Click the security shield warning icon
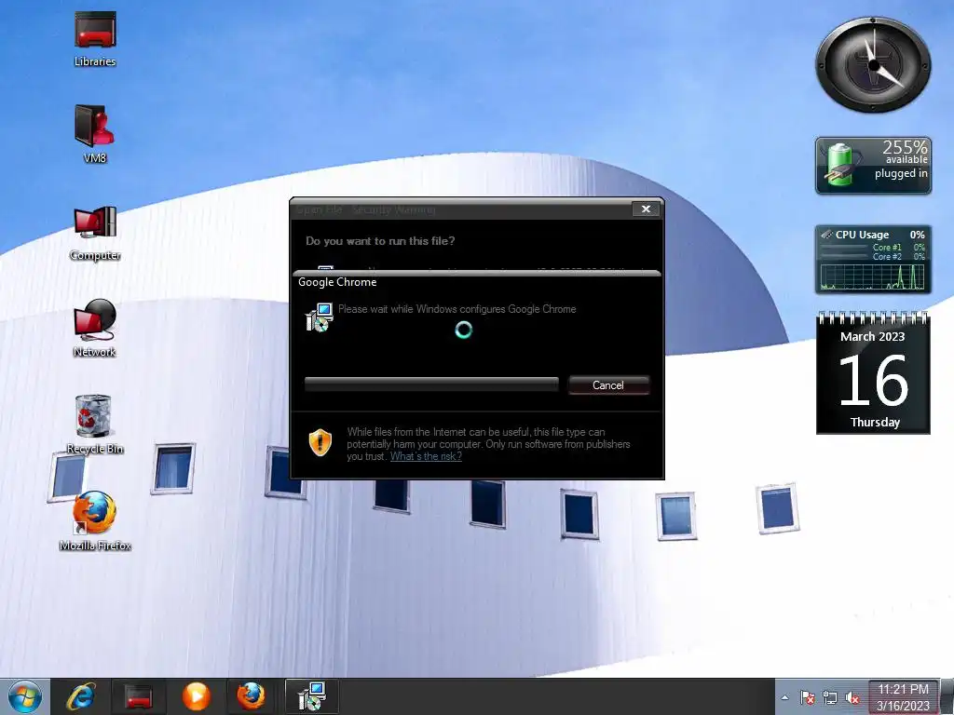This screenshot has width=954, height=715. point(320,442)
